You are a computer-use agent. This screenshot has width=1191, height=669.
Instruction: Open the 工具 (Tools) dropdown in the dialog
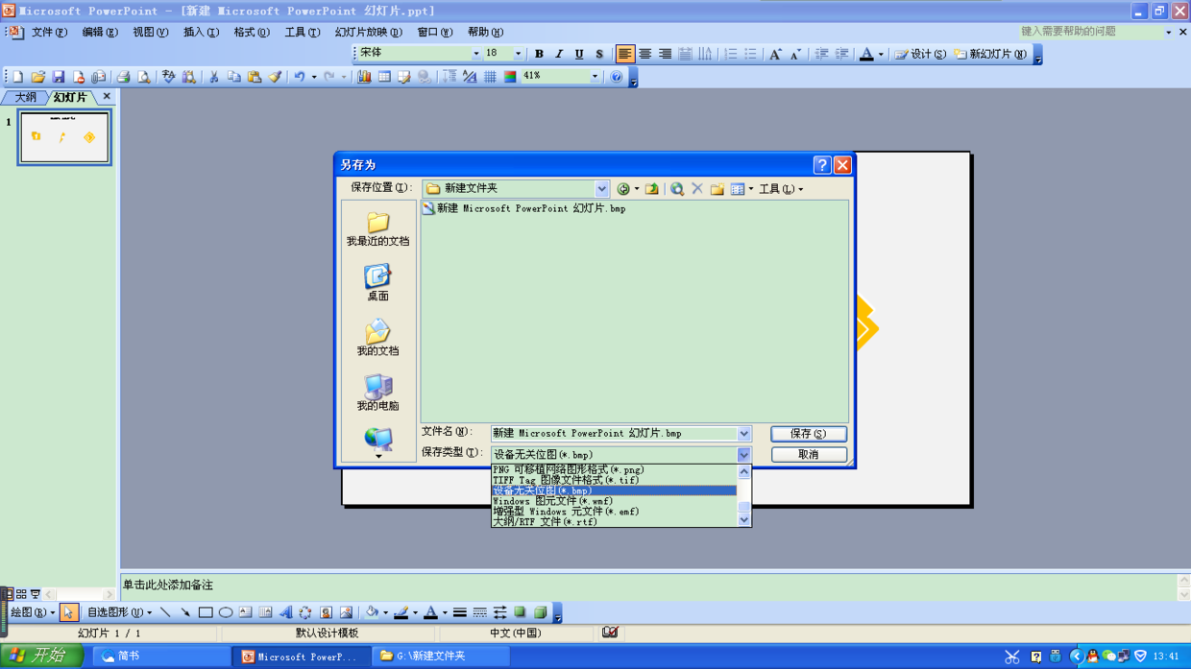781,190
